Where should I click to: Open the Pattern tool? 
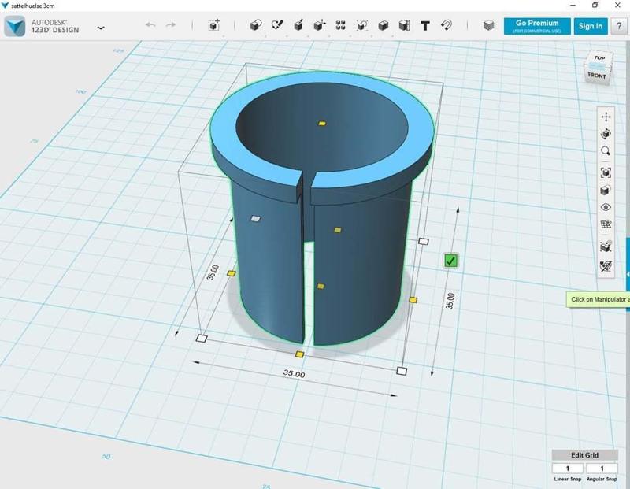[x=341, y=26]
